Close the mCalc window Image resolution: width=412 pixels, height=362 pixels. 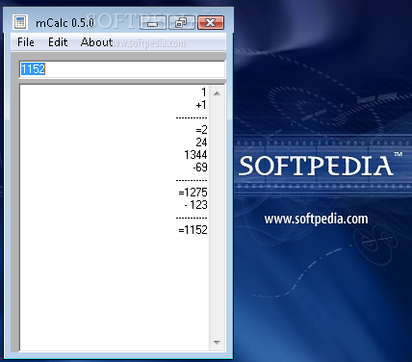click(x=211, y=23)
